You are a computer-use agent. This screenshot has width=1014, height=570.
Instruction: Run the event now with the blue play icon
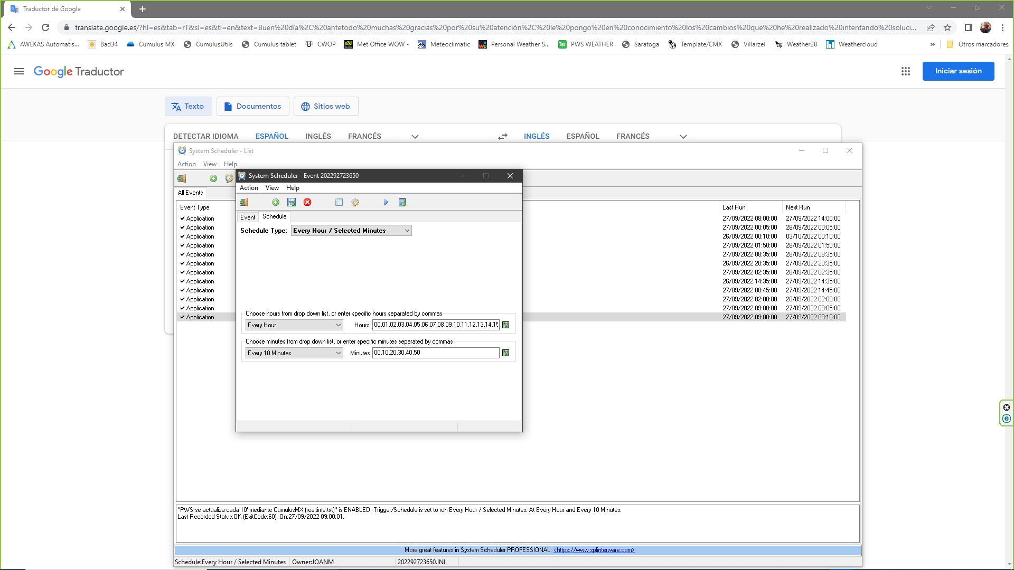pos(386,202)
